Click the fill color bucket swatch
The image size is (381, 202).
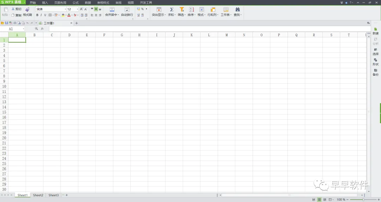[x=63, y=15]
